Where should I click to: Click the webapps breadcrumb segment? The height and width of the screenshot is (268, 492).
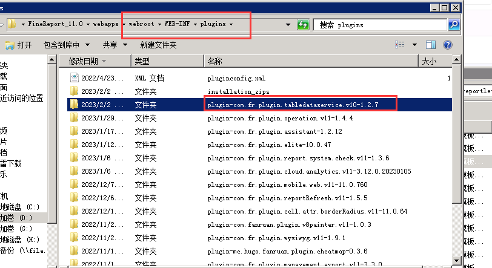pos(105,24)
